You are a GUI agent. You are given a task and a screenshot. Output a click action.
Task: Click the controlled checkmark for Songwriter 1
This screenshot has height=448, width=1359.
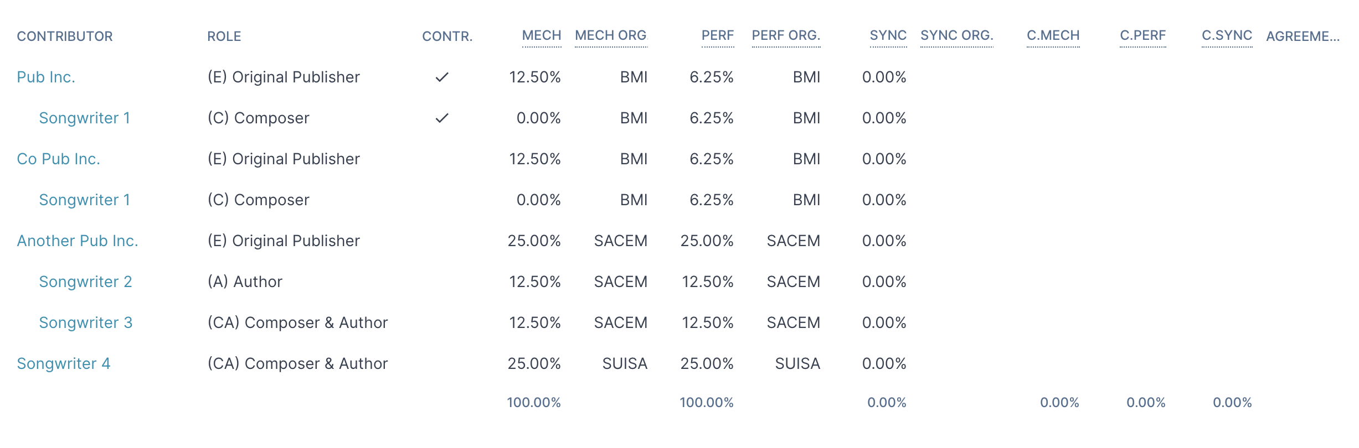pyautogui.click(x=442, y=118)
